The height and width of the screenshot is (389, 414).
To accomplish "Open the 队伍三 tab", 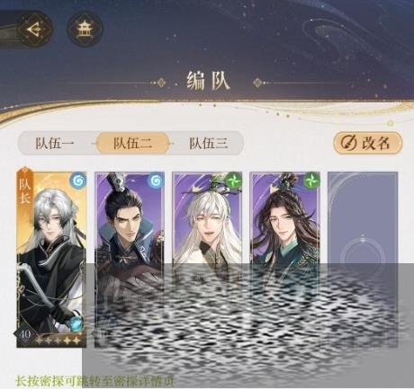I will point(208,143).
